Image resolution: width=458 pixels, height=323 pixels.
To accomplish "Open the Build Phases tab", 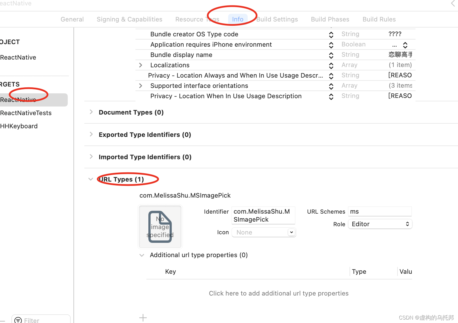I will 330,19.
